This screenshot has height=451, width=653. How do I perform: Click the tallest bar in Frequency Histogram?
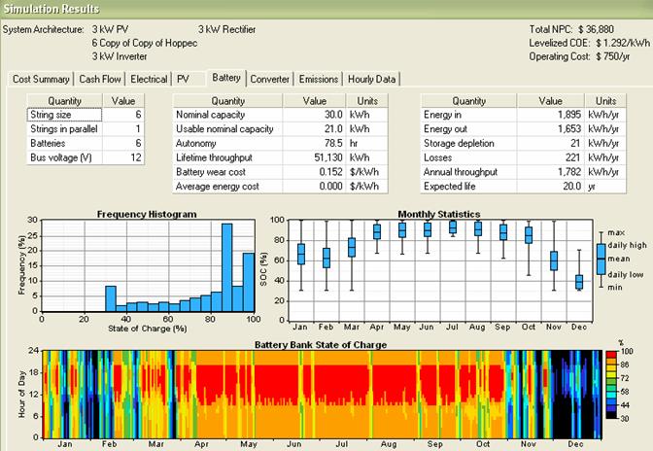[227, 267]
